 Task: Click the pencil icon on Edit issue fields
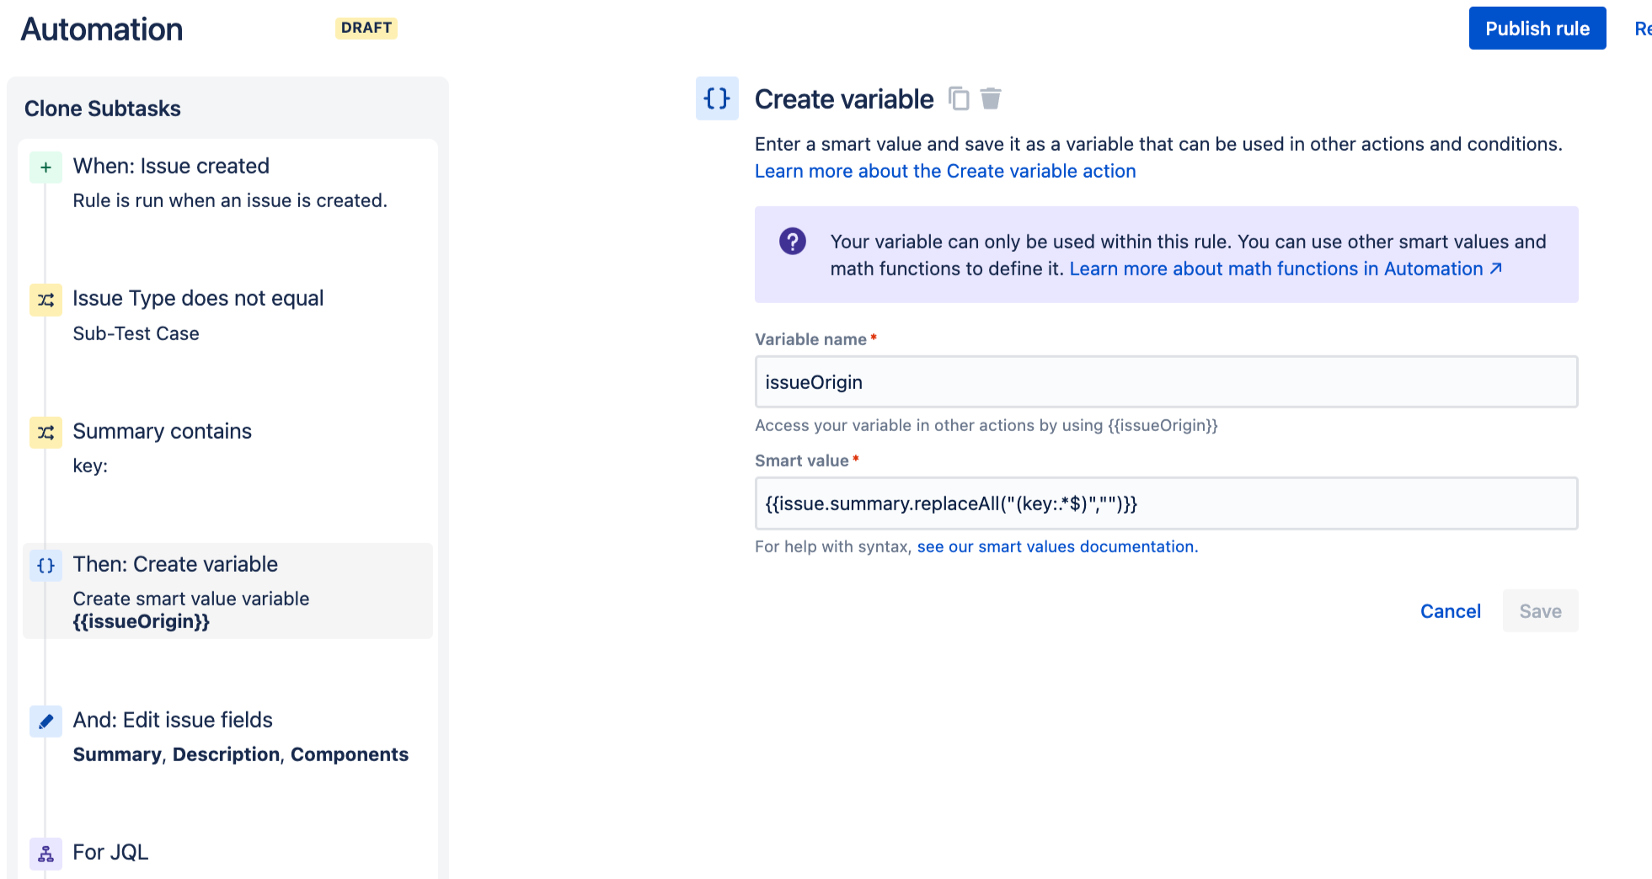(45, 721)
